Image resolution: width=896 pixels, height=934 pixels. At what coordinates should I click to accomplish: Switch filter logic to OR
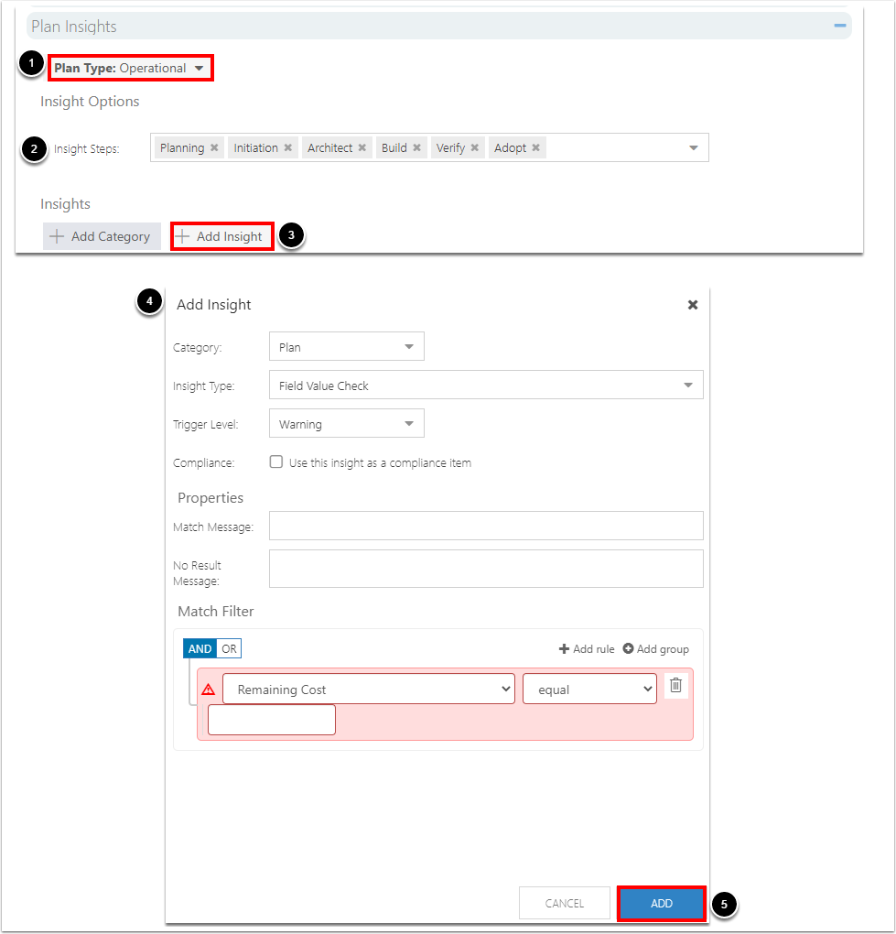point(229,648)
